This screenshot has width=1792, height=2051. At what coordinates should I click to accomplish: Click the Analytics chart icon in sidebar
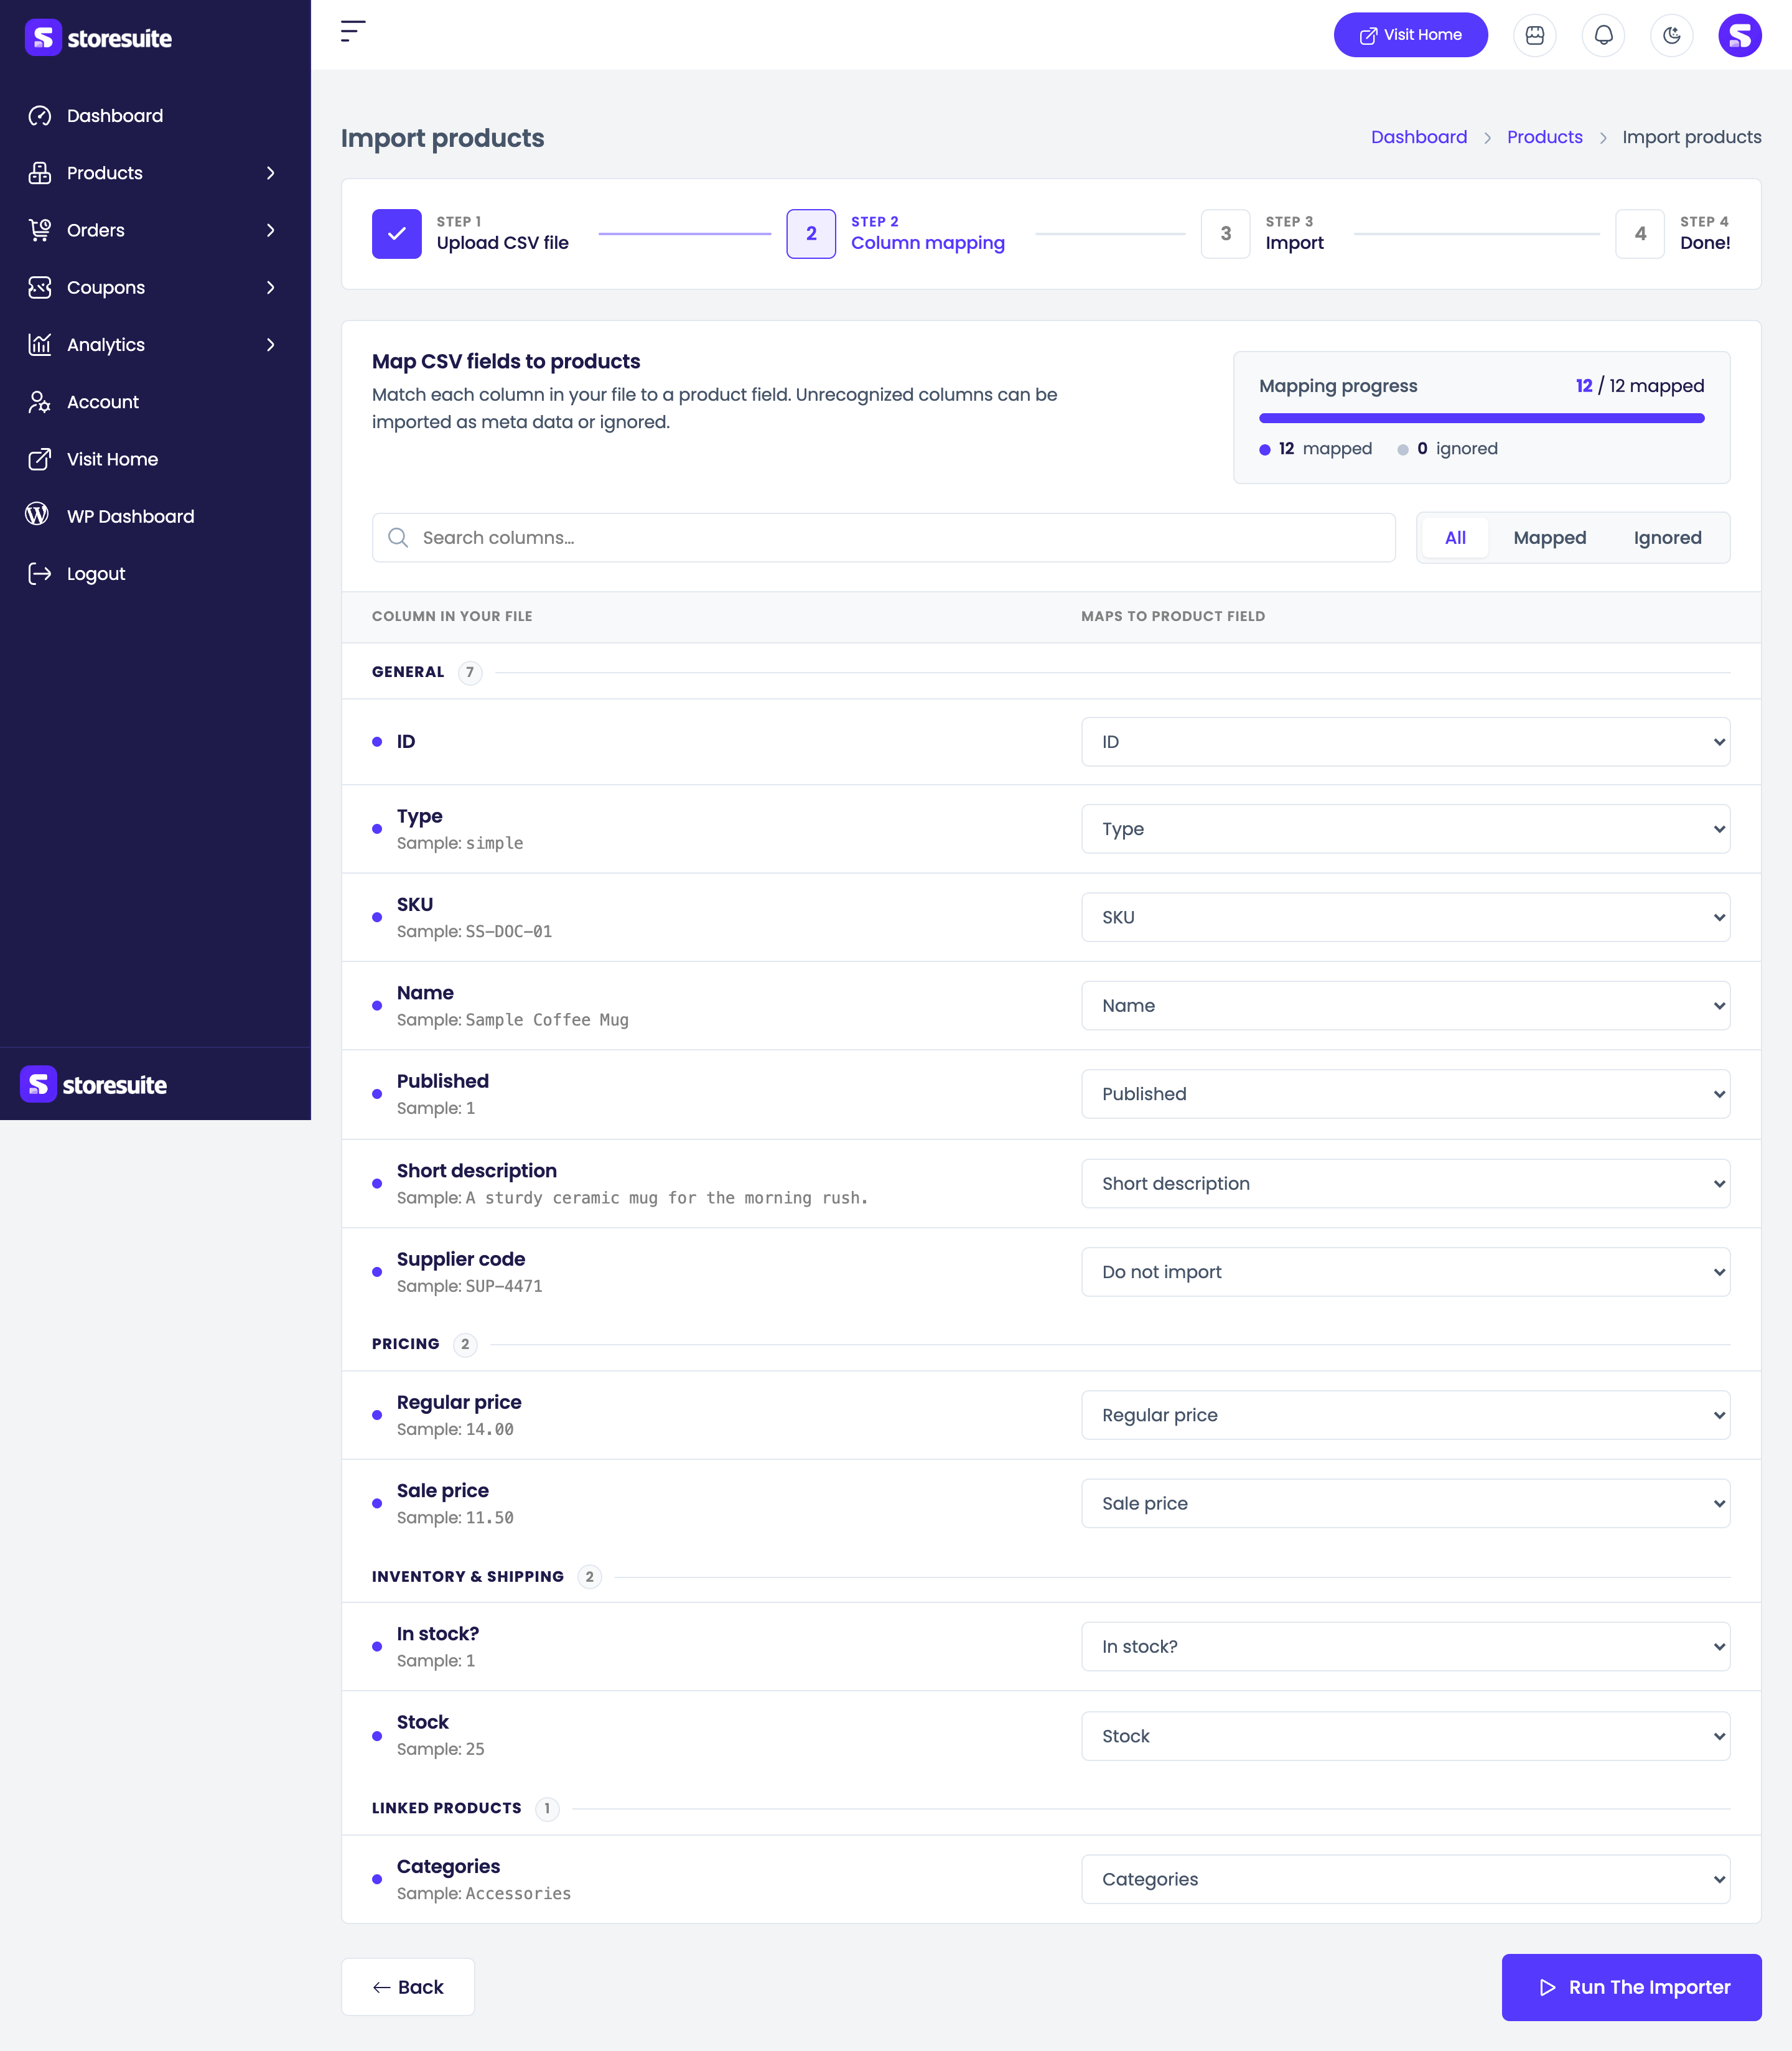tap(39, 345)
